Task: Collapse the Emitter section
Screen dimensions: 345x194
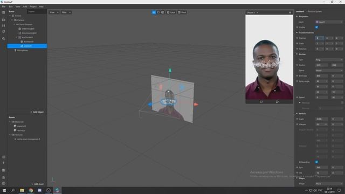Action: click(x=297, y=54)
